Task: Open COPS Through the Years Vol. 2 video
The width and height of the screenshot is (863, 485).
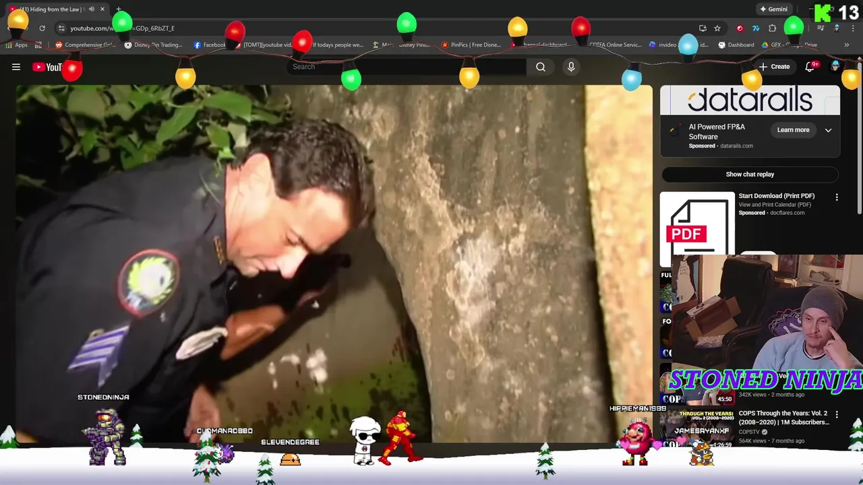Action: pos(783,418)
